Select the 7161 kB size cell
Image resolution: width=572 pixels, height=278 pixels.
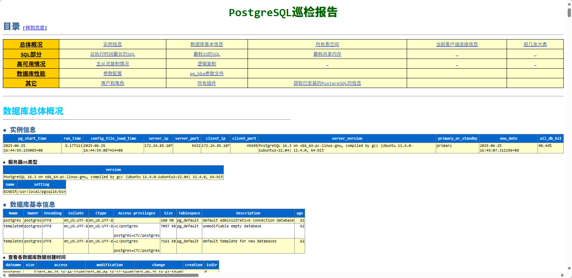tap(168, 246)
